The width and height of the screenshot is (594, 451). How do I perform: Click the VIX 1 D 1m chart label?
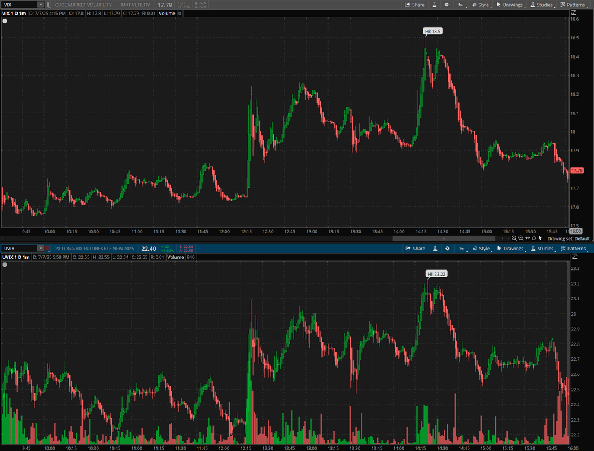[x=14, y=13]
